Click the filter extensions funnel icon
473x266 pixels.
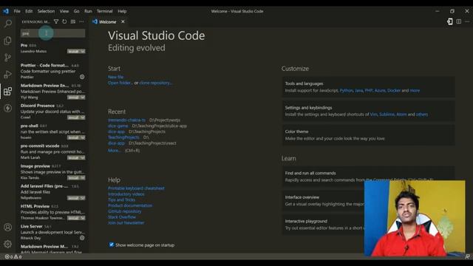pos(56,21)
